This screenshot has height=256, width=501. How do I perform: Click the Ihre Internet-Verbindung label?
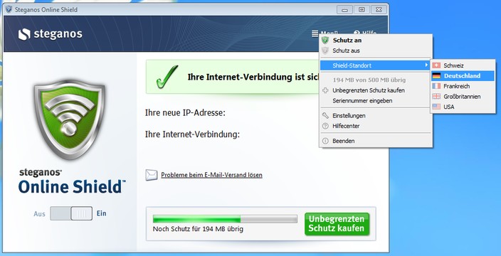click(192, 134)
